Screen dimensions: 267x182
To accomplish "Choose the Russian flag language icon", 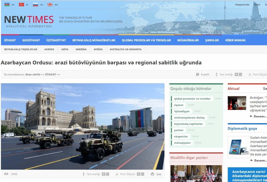I will click(35, 5).
